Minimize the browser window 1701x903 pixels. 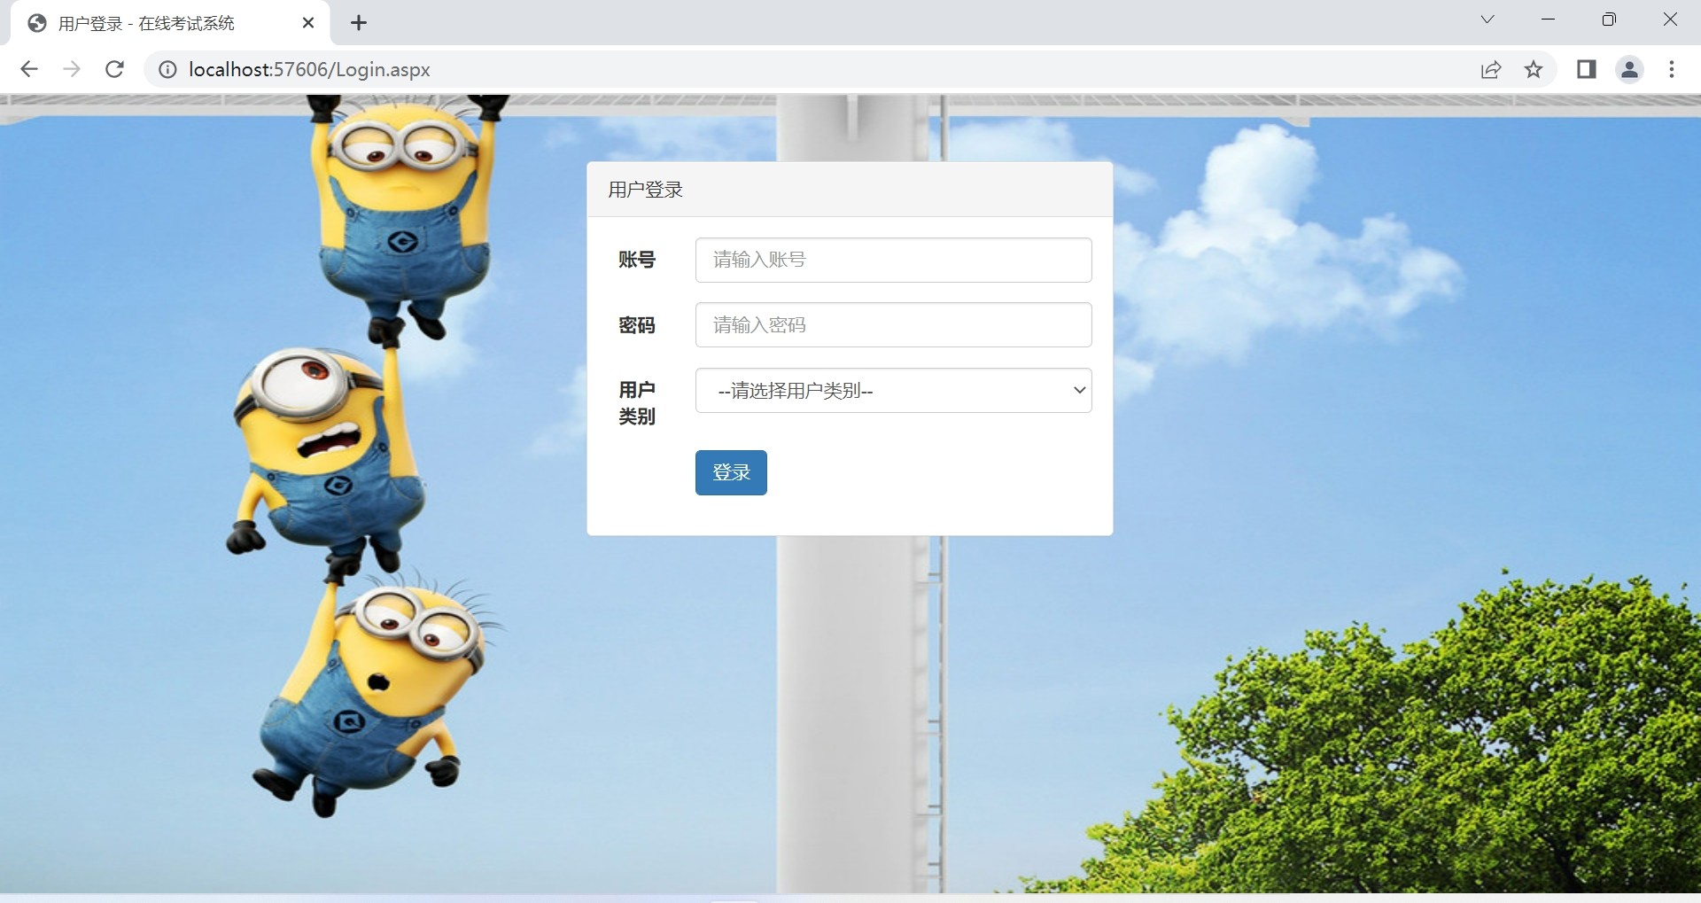[x=1549, y=19]
